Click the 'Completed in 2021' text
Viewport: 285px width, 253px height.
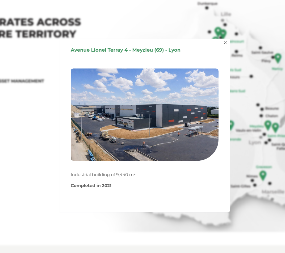pos(91,186)
